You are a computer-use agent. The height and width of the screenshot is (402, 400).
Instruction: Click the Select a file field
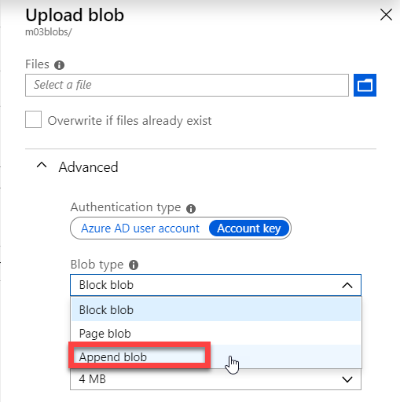coord(187,85)
